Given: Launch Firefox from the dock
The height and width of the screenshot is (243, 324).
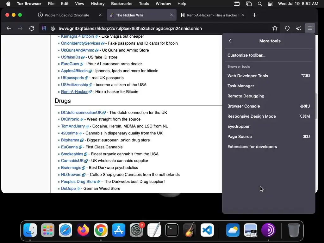Looking at the screenshot, I should pyautogui.click(x=83, y=230).
